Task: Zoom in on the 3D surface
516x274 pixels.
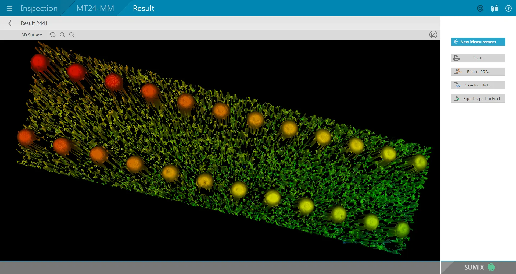Action: pyautogui.click(x=62, y=35)
